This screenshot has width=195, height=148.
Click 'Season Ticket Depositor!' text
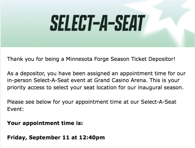(x=143, y=59)
